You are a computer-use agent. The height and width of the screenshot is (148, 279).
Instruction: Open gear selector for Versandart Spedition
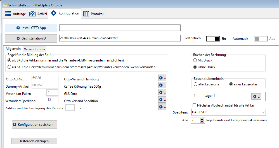162,100
